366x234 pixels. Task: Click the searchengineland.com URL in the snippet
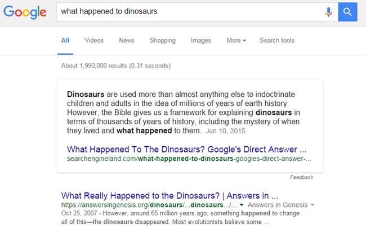point(189,160)
